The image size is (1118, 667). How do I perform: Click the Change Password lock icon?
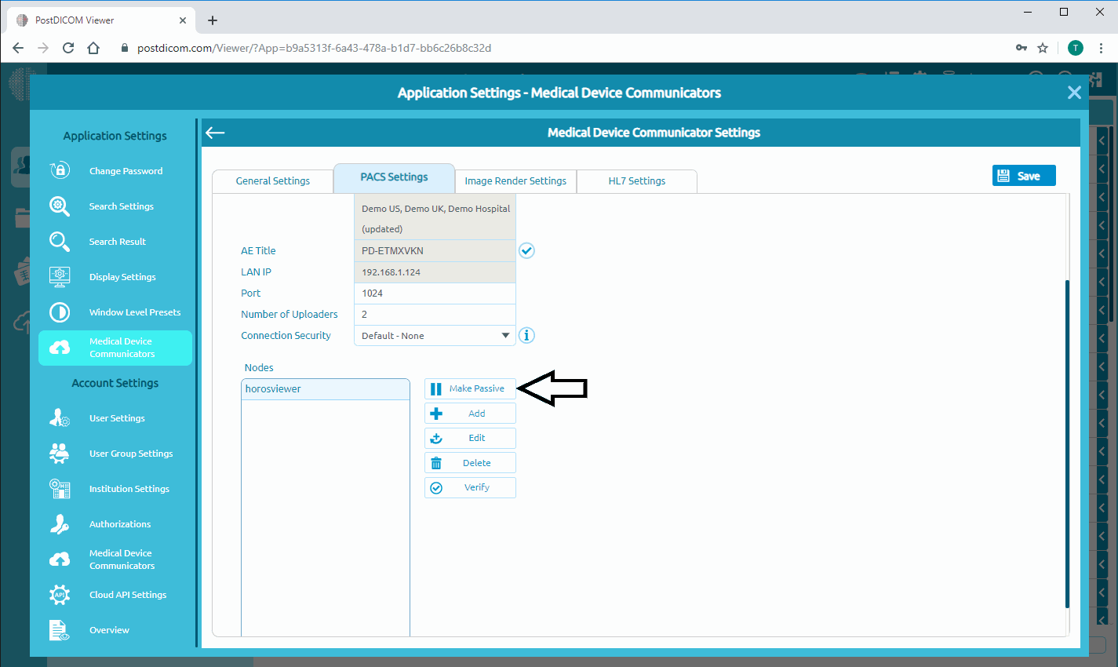(x=60, y=170)
